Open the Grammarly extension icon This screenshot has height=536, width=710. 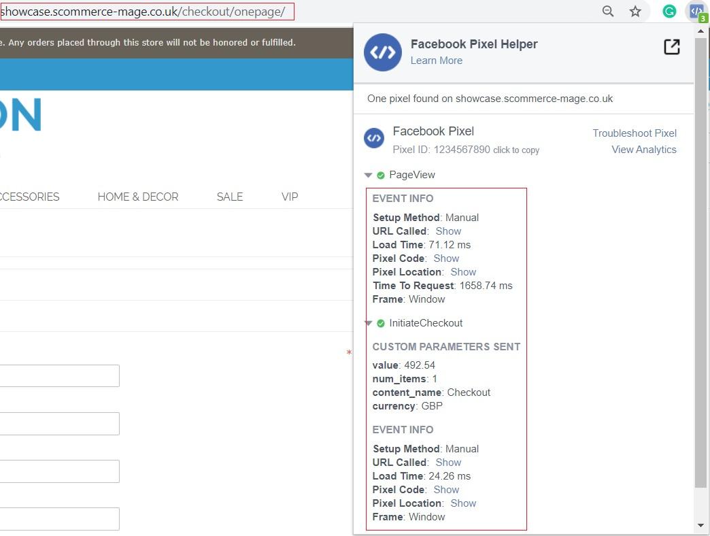coord(669,12)
